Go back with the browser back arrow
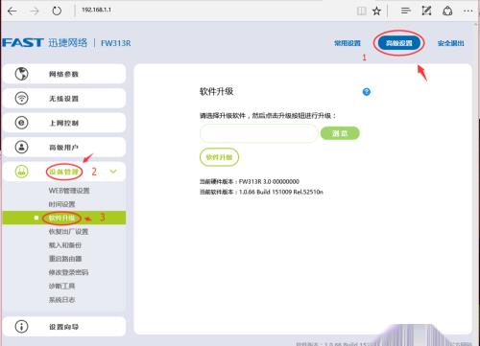The image size is (480, 346). [x=12, y=12]
